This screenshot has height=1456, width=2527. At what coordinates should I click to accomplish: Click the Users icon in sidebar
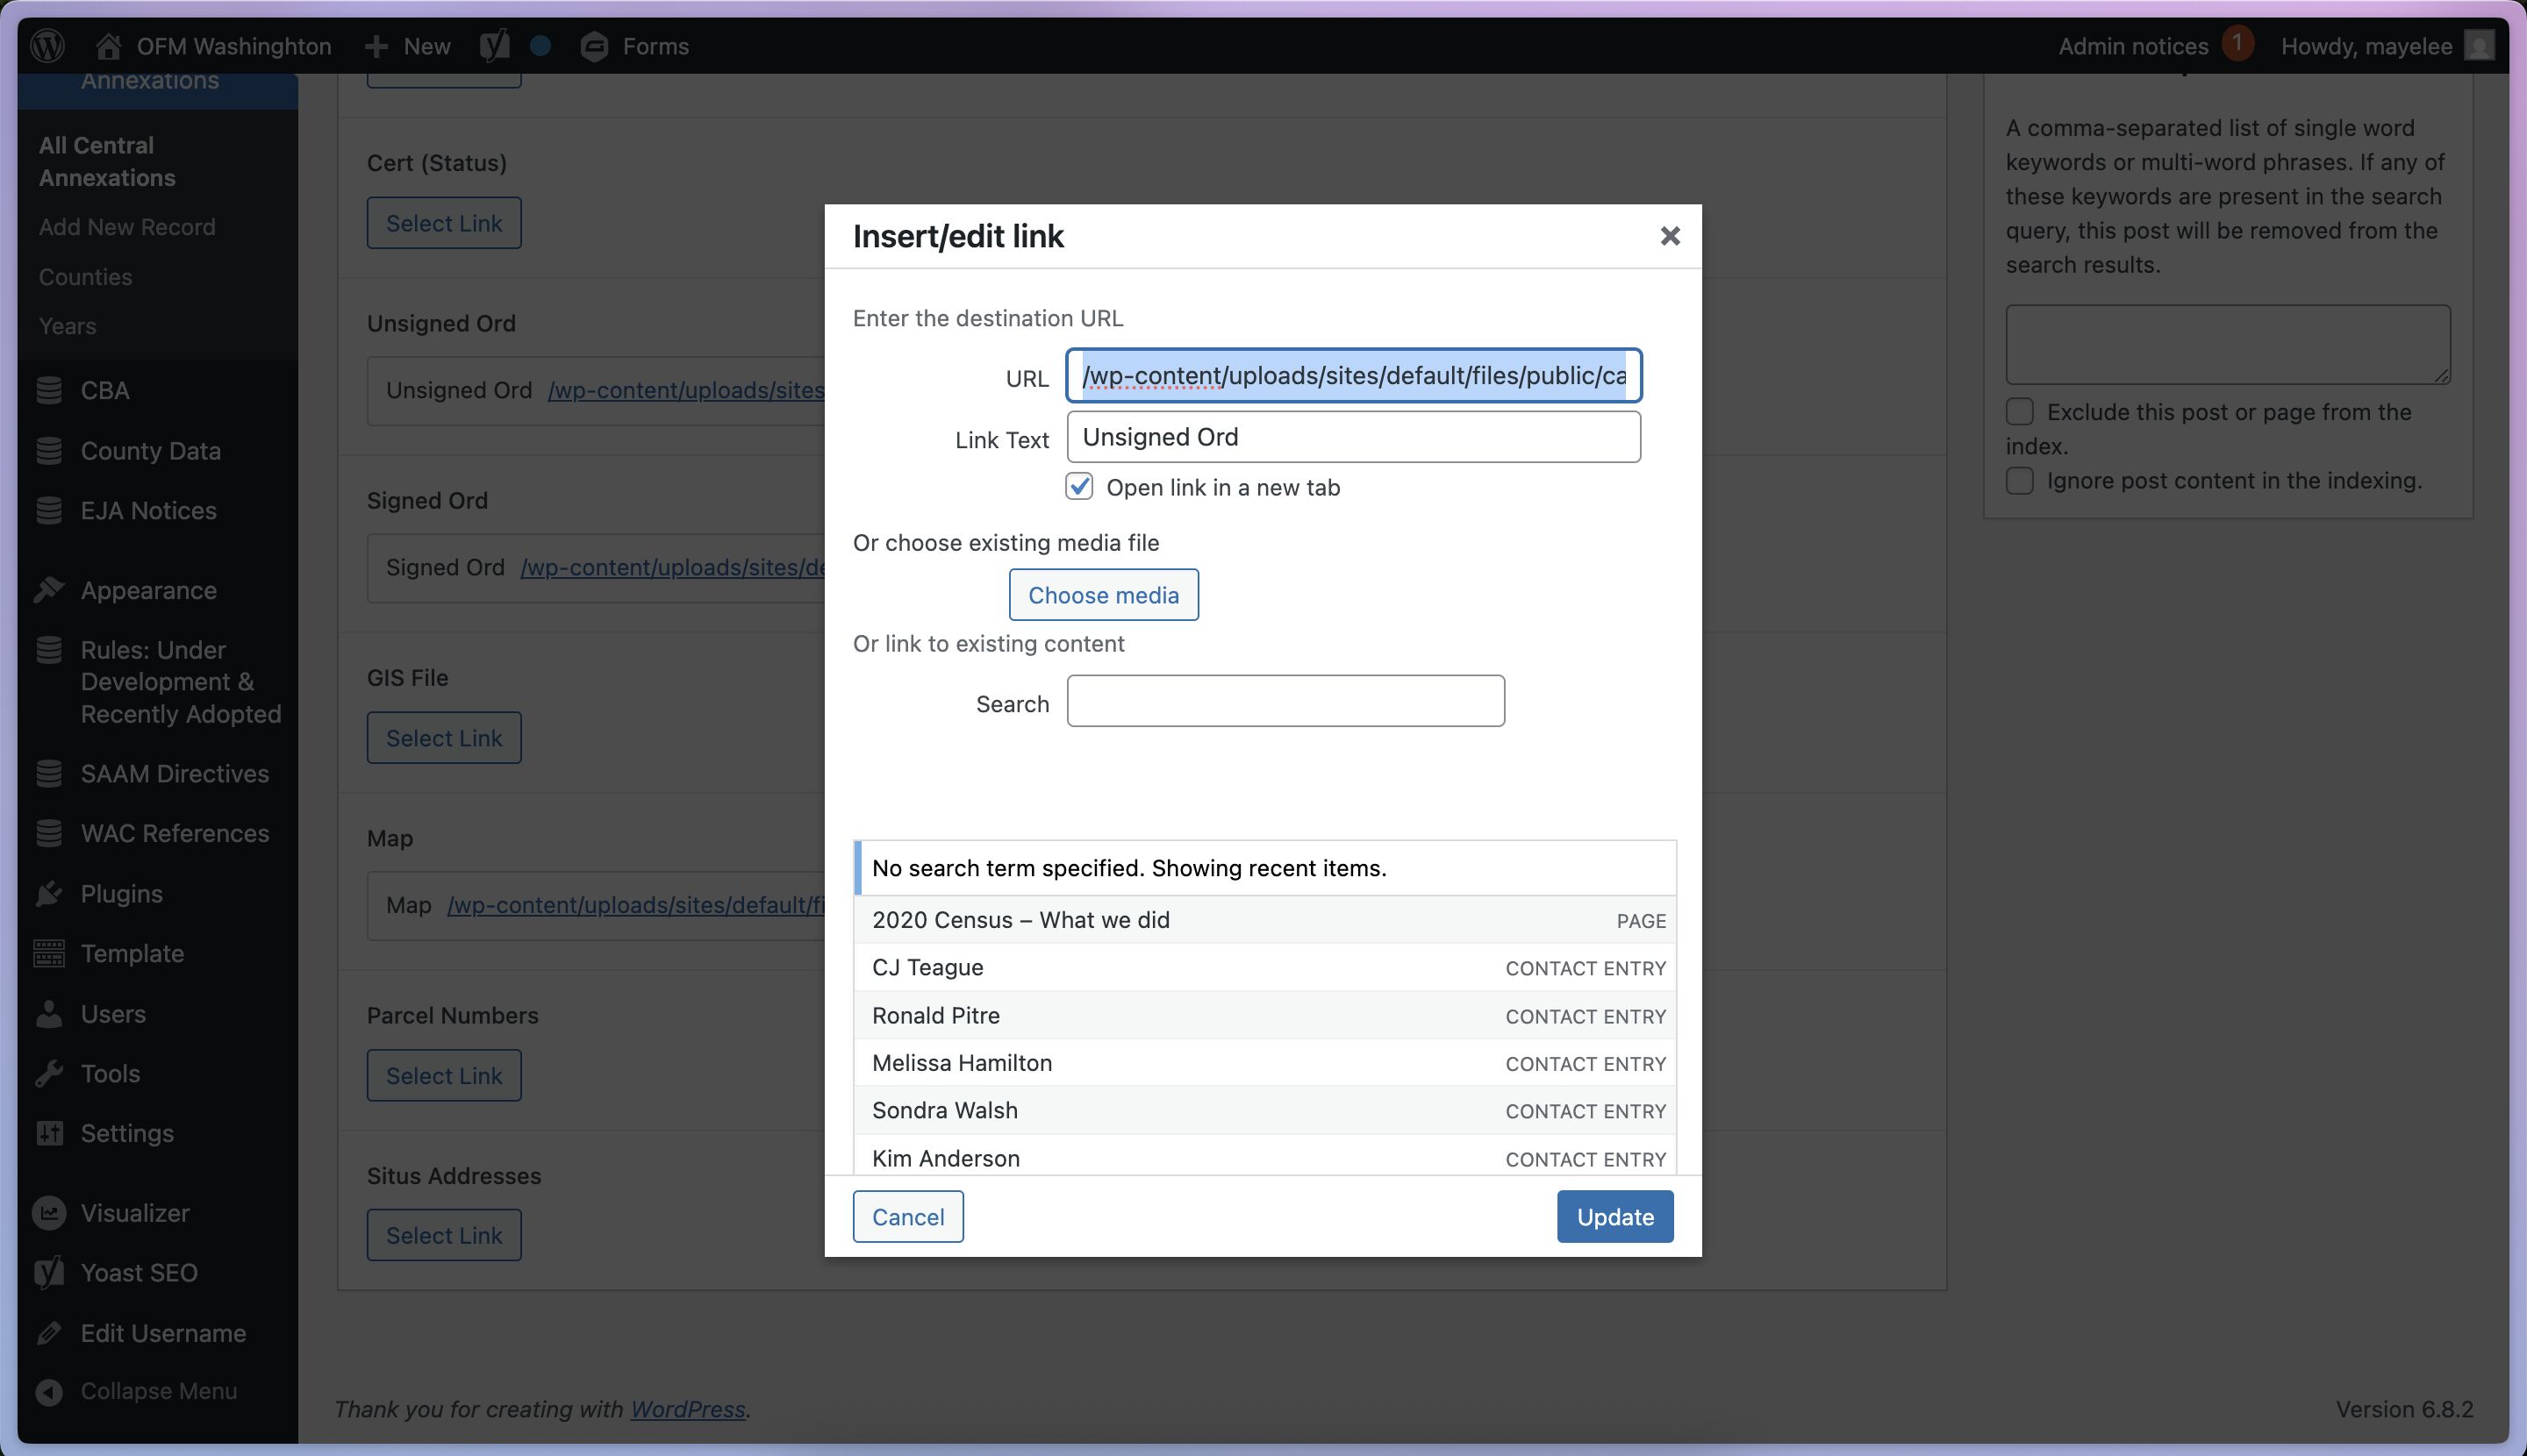coord(49,1014)
